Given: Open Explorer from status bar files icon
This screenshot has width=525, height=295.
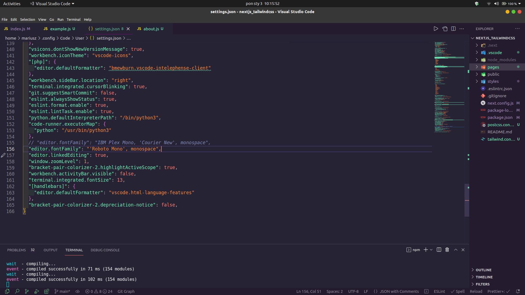Looking at the screenshot, I should tap(7, 291).
